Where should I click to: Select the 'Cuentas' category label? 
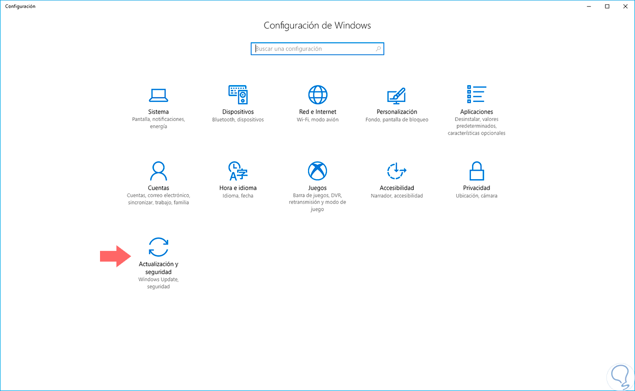tap(159, 188)
